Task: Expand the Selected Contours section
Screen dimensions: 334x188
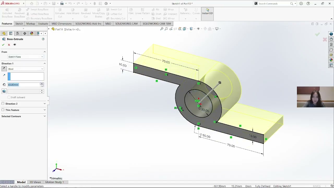Action: coord(45,116)
